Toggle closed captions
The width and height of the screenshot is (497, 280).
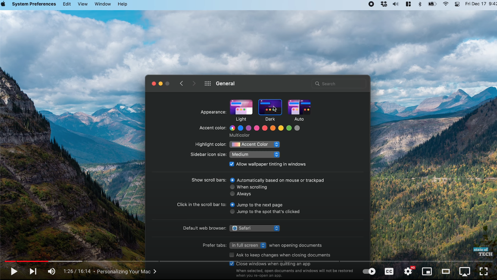tap(389, 271)
